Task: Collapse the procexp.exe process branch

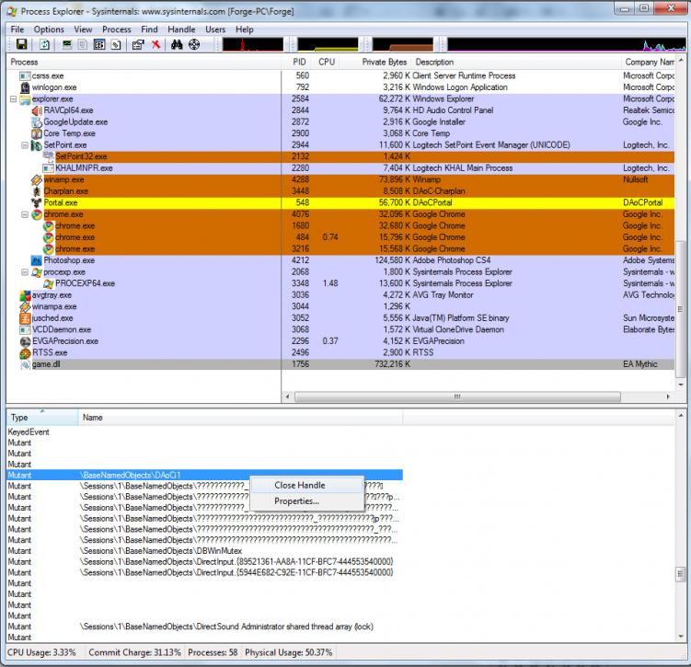Action: [25, 272]
